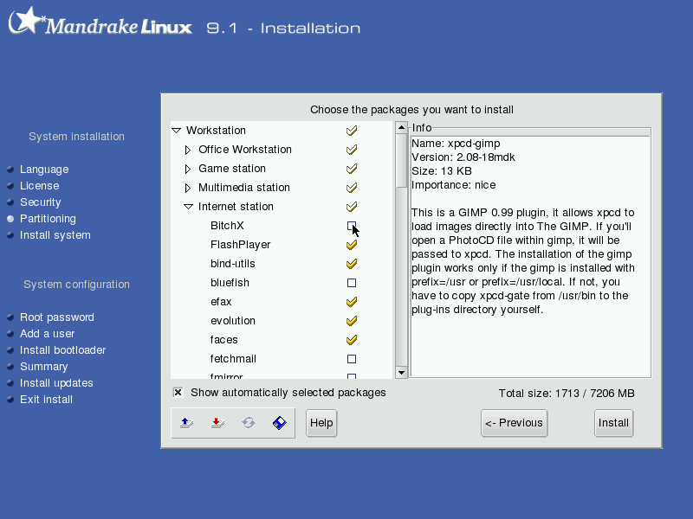Click the Game station checkmark icon
Image resolution: width=693 pixels, height=519 pixels.
pyautogui.click(x=352, y=169)
